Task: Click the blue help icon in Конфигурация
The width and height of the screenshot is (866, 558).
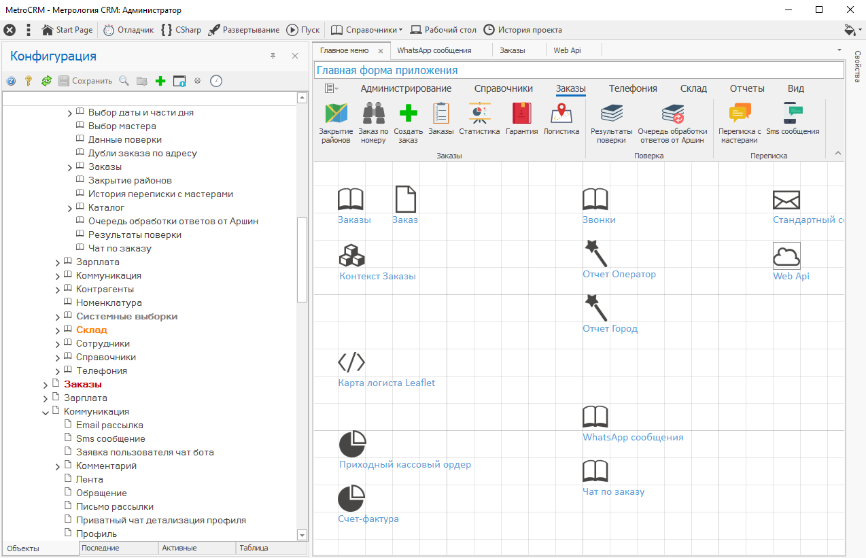Action: click(x=11, y=81)
